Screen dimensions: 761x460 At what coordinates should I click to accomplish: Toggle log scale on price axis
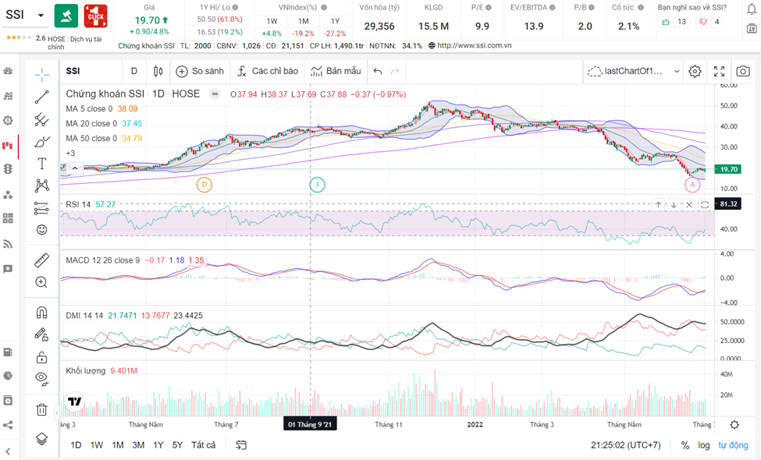pyautogui.click(x=704, y=445)
